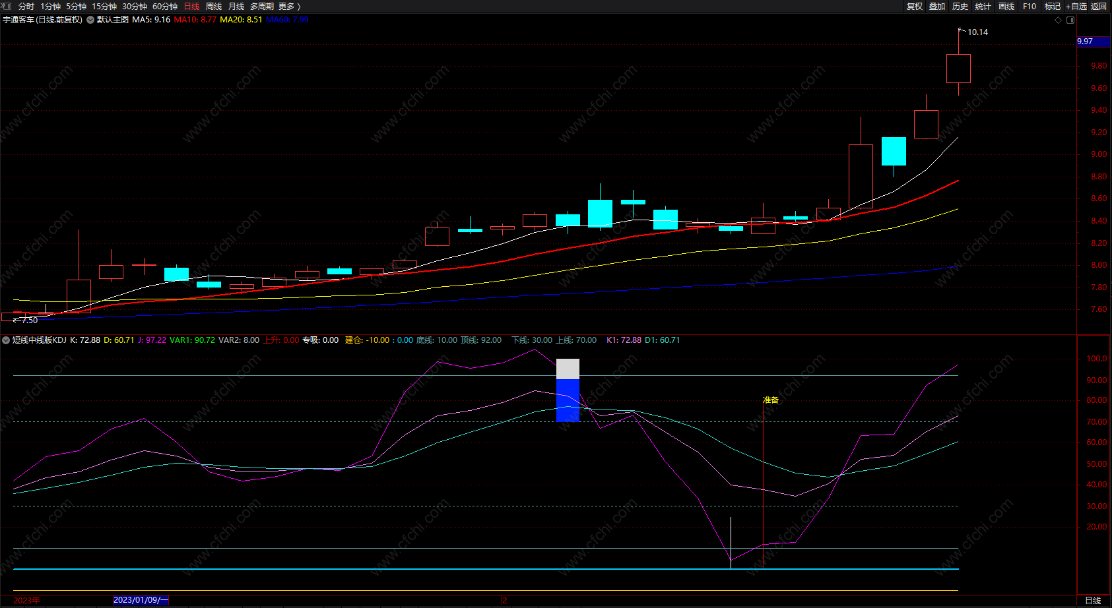Open the 短线中线版KDJ indicator dropdown arrow

pos(6,340)
